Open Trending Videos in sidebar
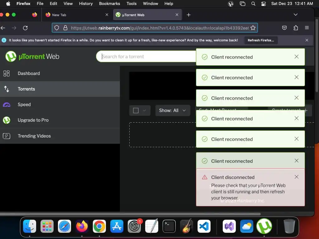Screen dimensions: 319x239 60,136
